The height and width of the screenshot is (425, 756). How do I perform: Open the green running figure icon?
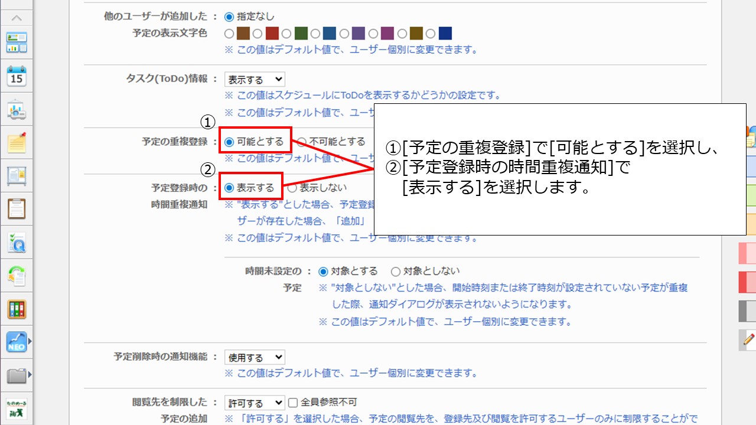17,408
